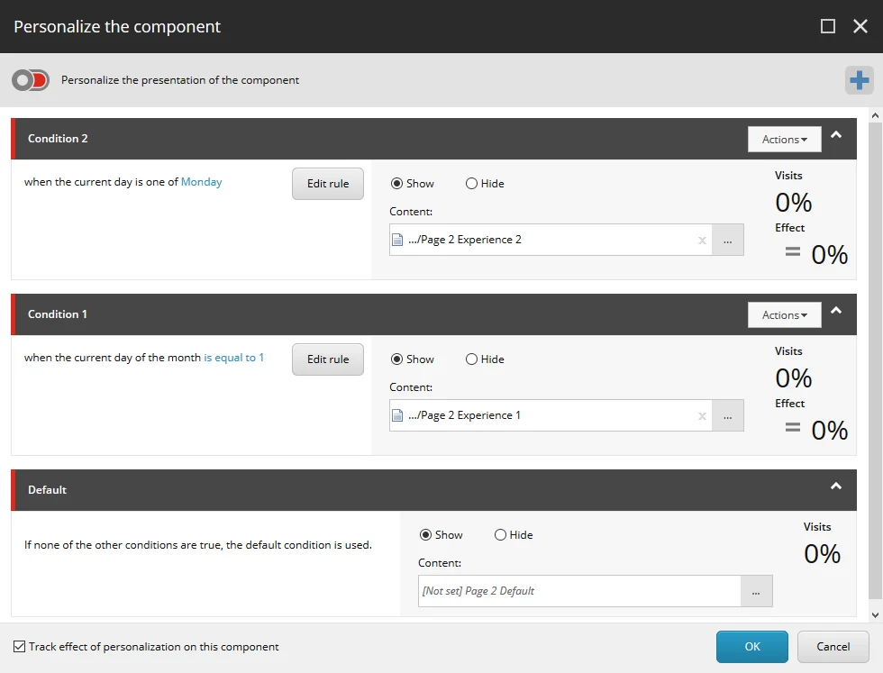Click the Default header title

pos(47,490)
